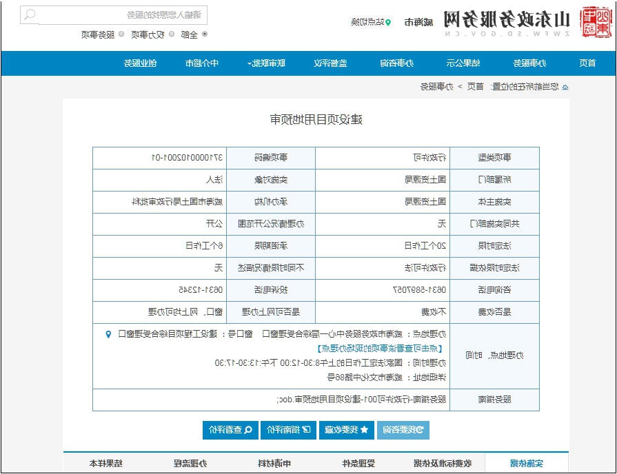Click the page title 建设项目用地预审
The width and height of the screenshot is (617, 474).
[x=316, y=120]
